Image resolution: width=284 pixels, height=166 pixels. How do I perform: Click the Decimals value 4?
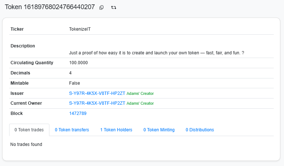71,73
